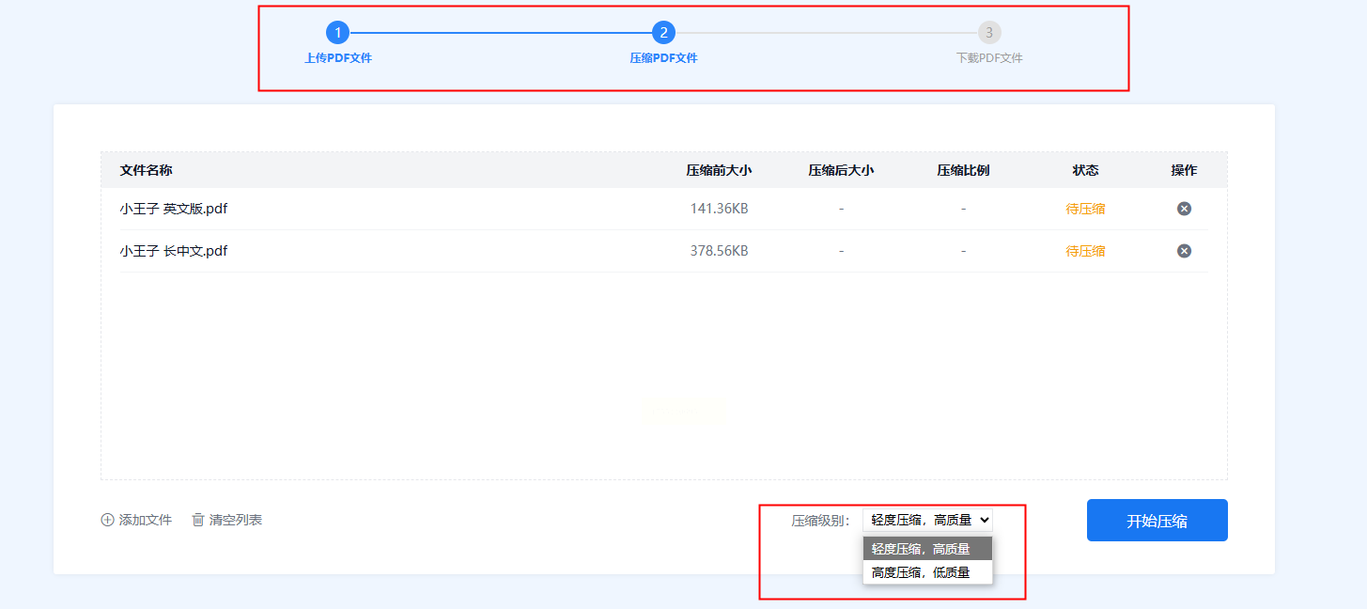
Task: Click the 下载PDF文件 step label
Action: click(x=989, y=58)
